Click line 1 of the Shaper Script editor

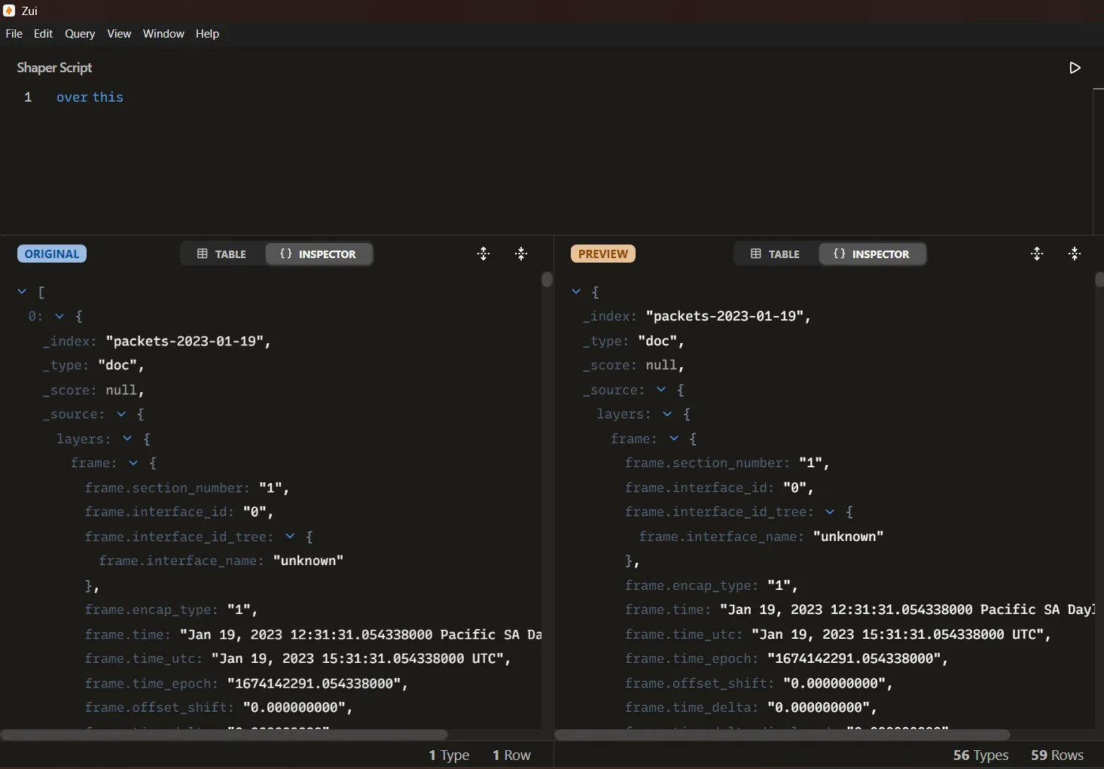90,97
